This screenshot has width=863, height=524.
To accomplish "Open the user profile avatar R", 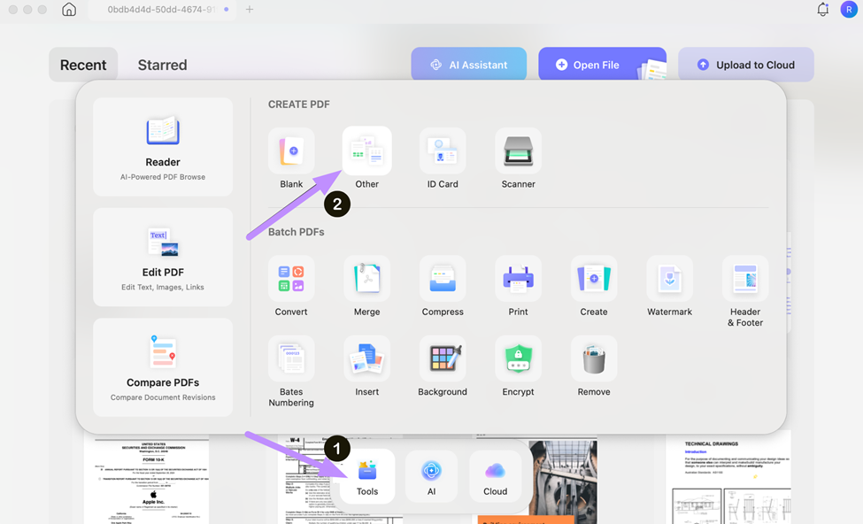I will pyautogui.click(x=849, y=10).
